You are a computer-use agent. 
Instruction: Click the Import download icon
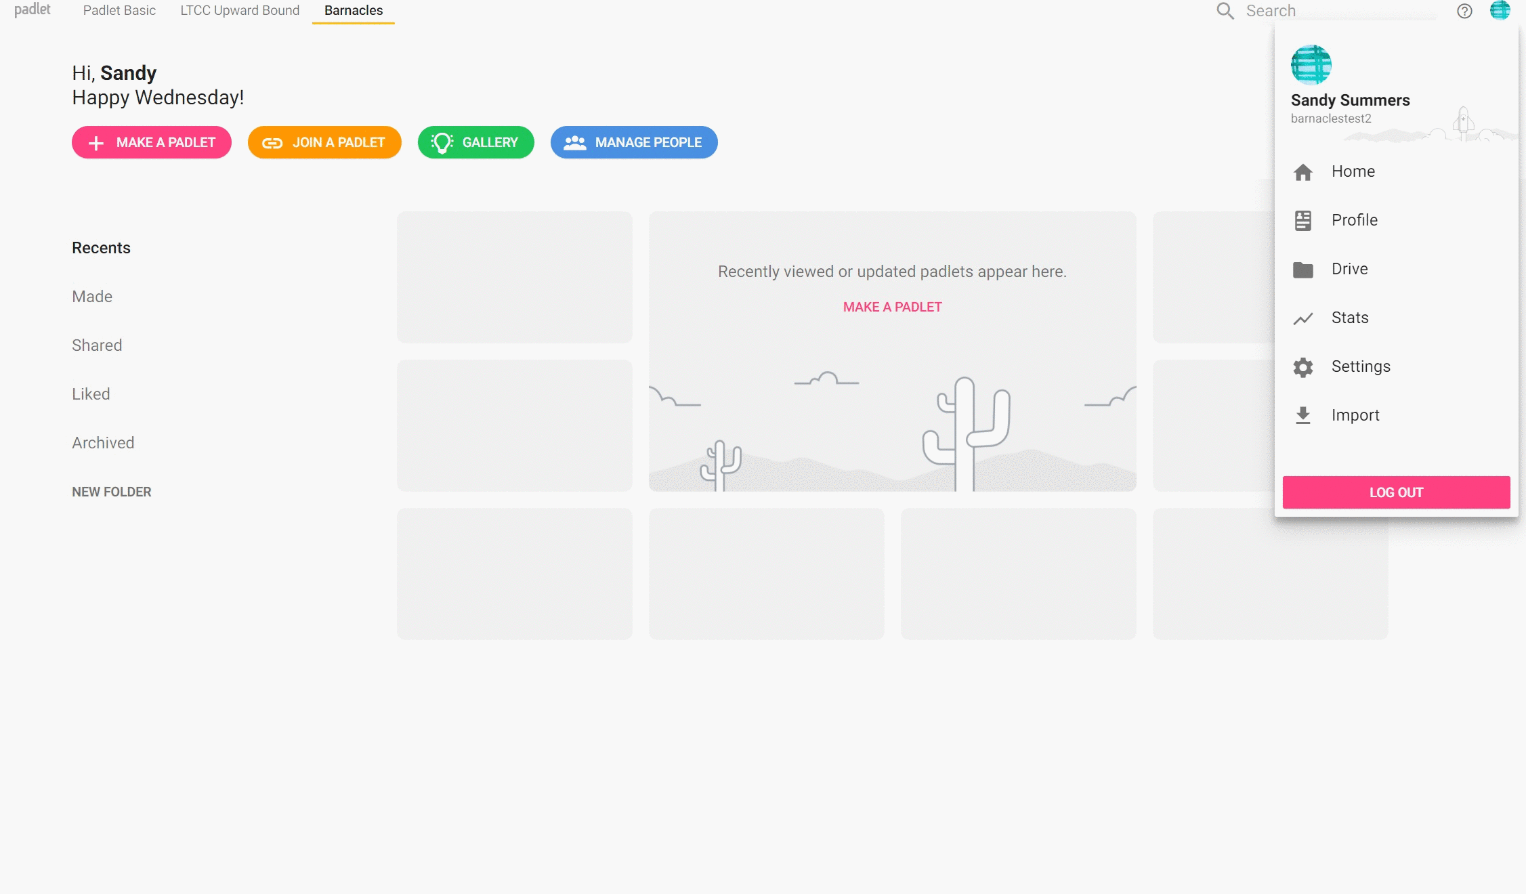pos(1302,416)
